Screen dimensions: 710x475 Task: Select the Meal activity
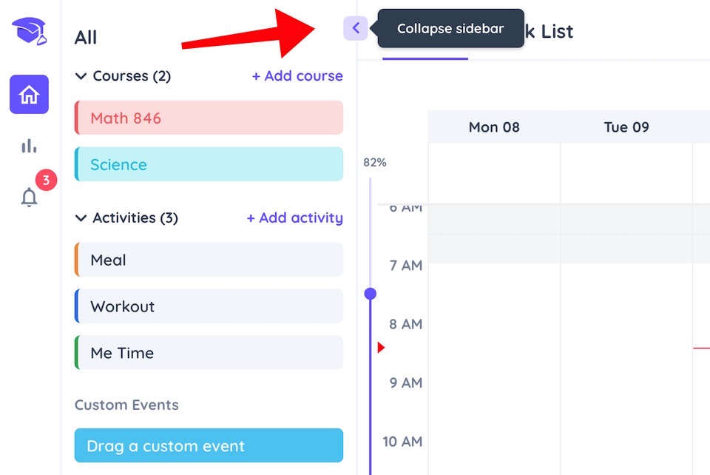click(x=209, y=260)
